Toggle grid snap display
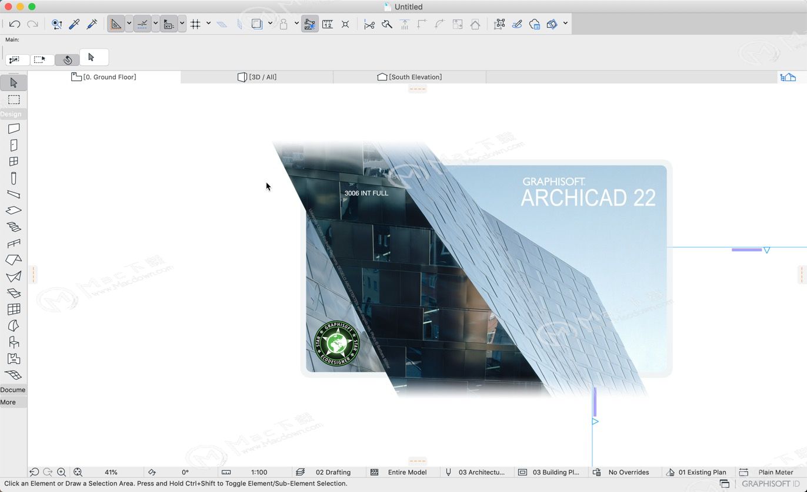 [195, 24]
